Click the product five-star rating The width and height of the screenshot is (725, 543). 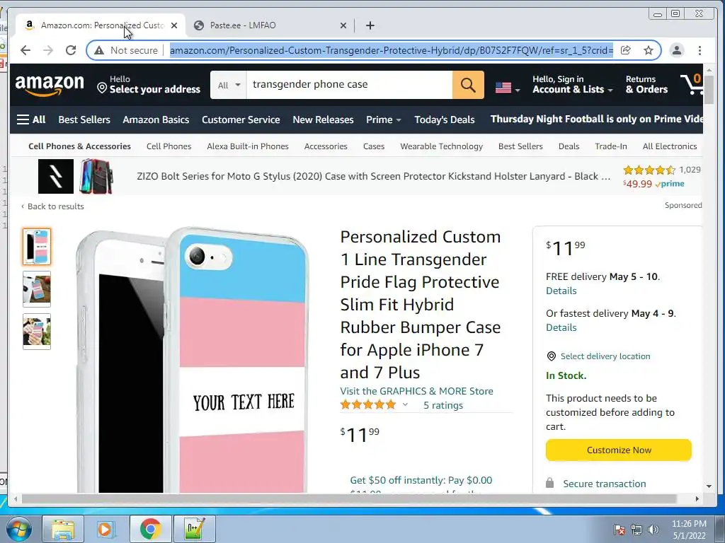pos(368,405)
